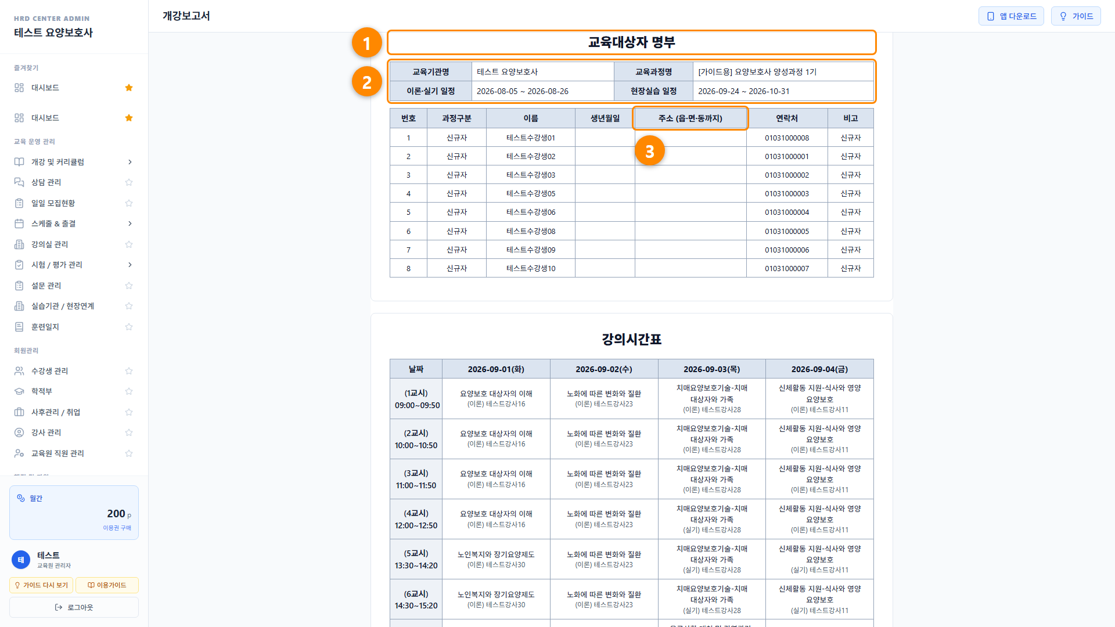Click the 실습기관 / 현장연계 icon
This screenshot has width=1115, height=627.
pos(19,306)
